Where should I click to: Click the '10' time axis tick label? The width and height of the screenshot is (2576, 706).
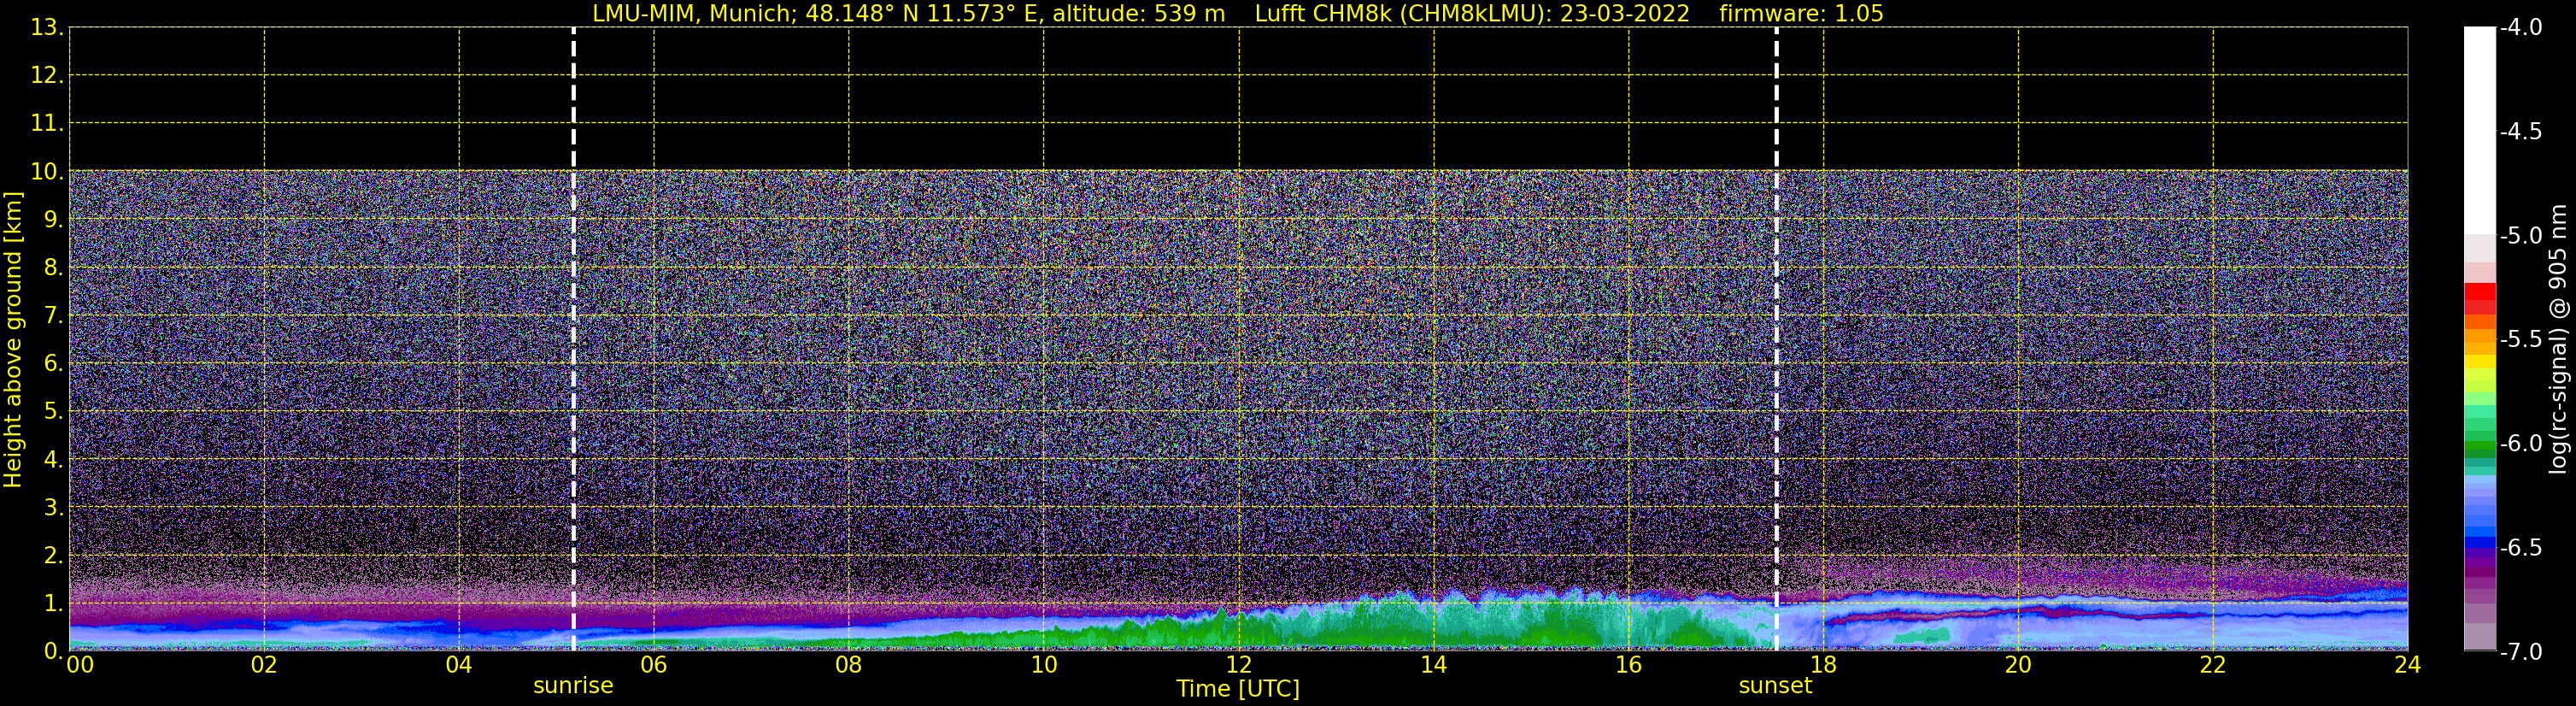tap(1044, 665)
